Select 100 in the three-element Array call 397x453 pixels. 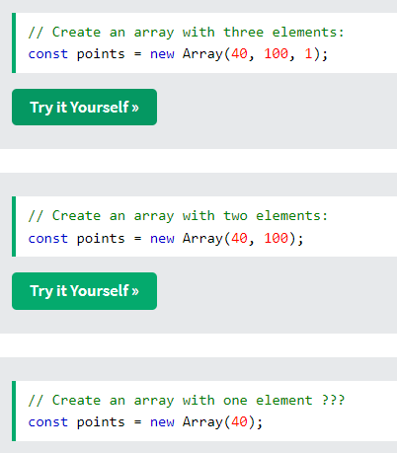pos(276,53)
